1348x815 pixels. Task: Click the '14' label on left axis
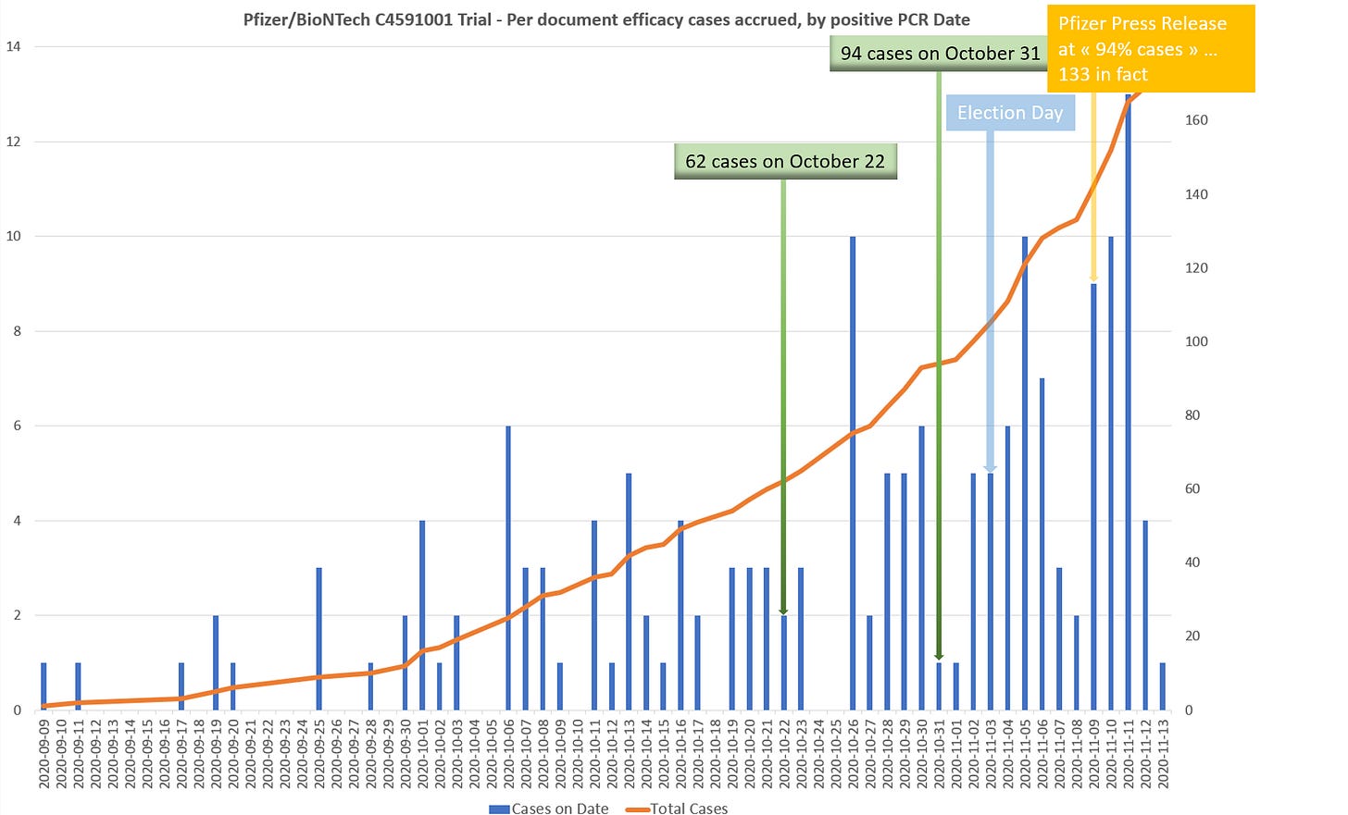click(x=14, y=46)
